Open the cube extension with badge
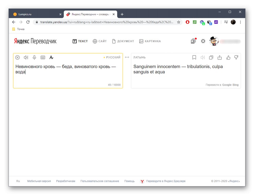 209,22
